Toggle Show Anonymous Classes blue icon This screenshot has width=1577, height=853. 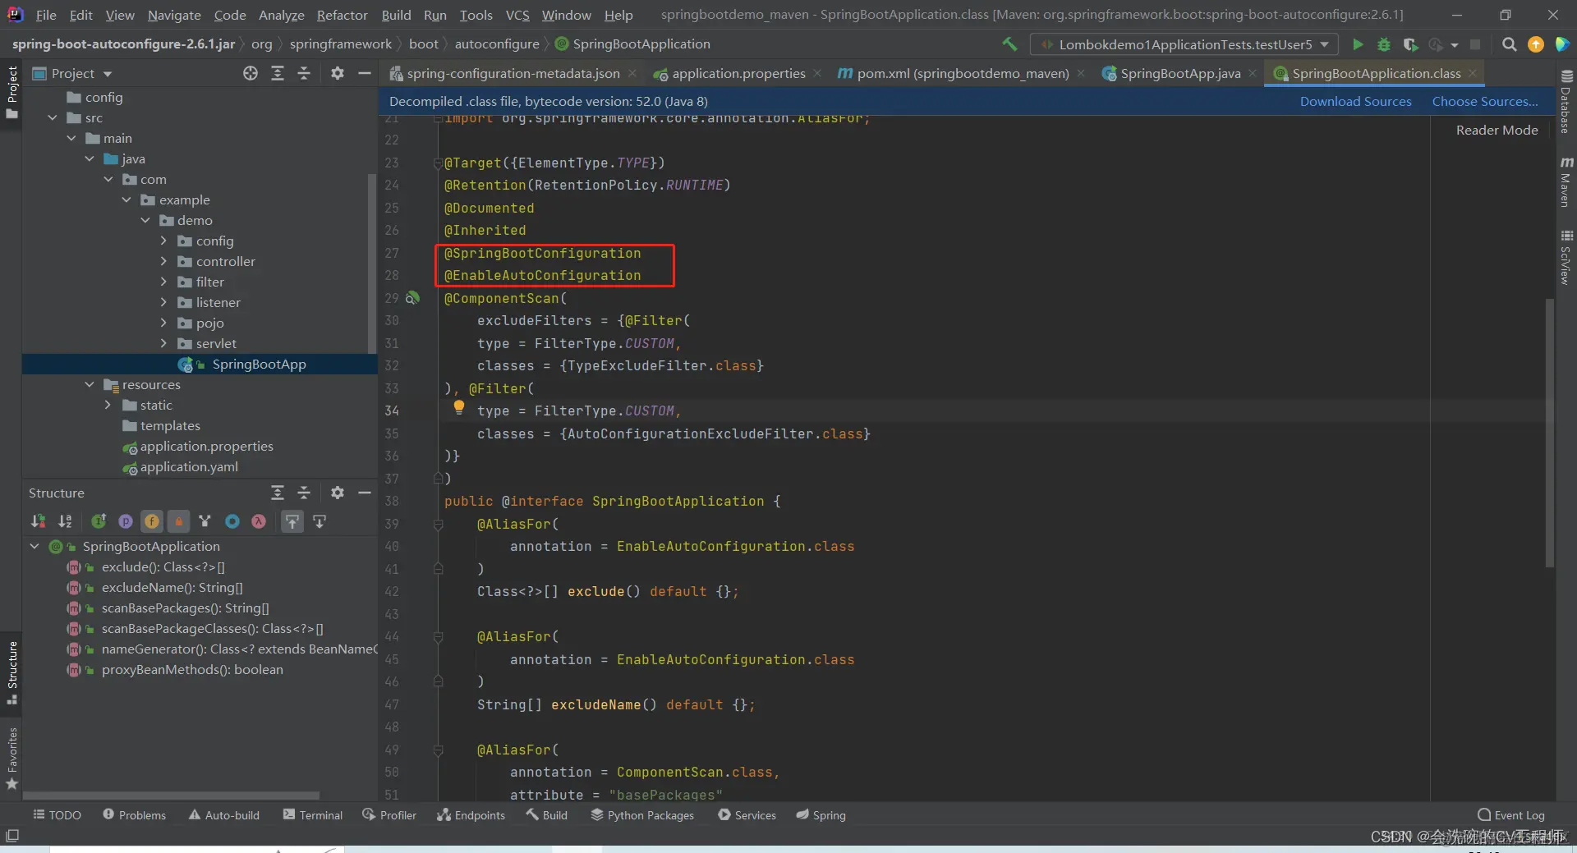(x=232, y=521)
